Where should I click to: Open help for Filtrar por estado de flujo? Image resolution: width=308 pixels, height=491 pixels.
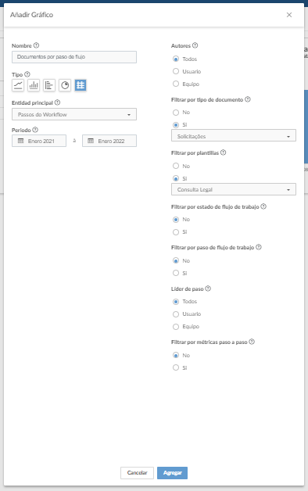coord(263,206)
